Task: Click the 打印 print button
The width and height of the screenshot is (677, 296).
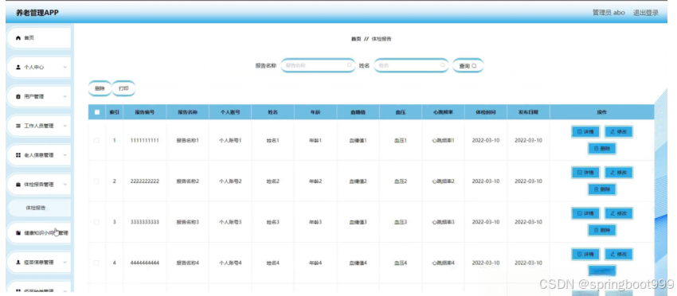Action: click(123, 88)
